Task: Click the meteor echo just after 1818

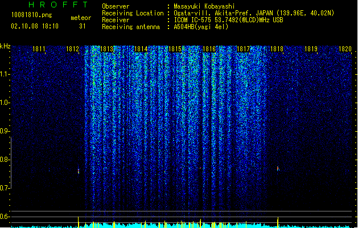Action: (278, 169)
